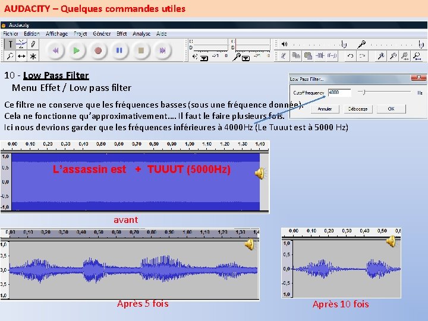
Task: Click input meter microphone icon
Action: pos(237,57)
